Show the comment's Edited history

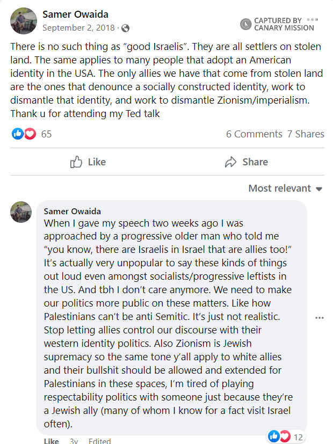coord(99,441)
